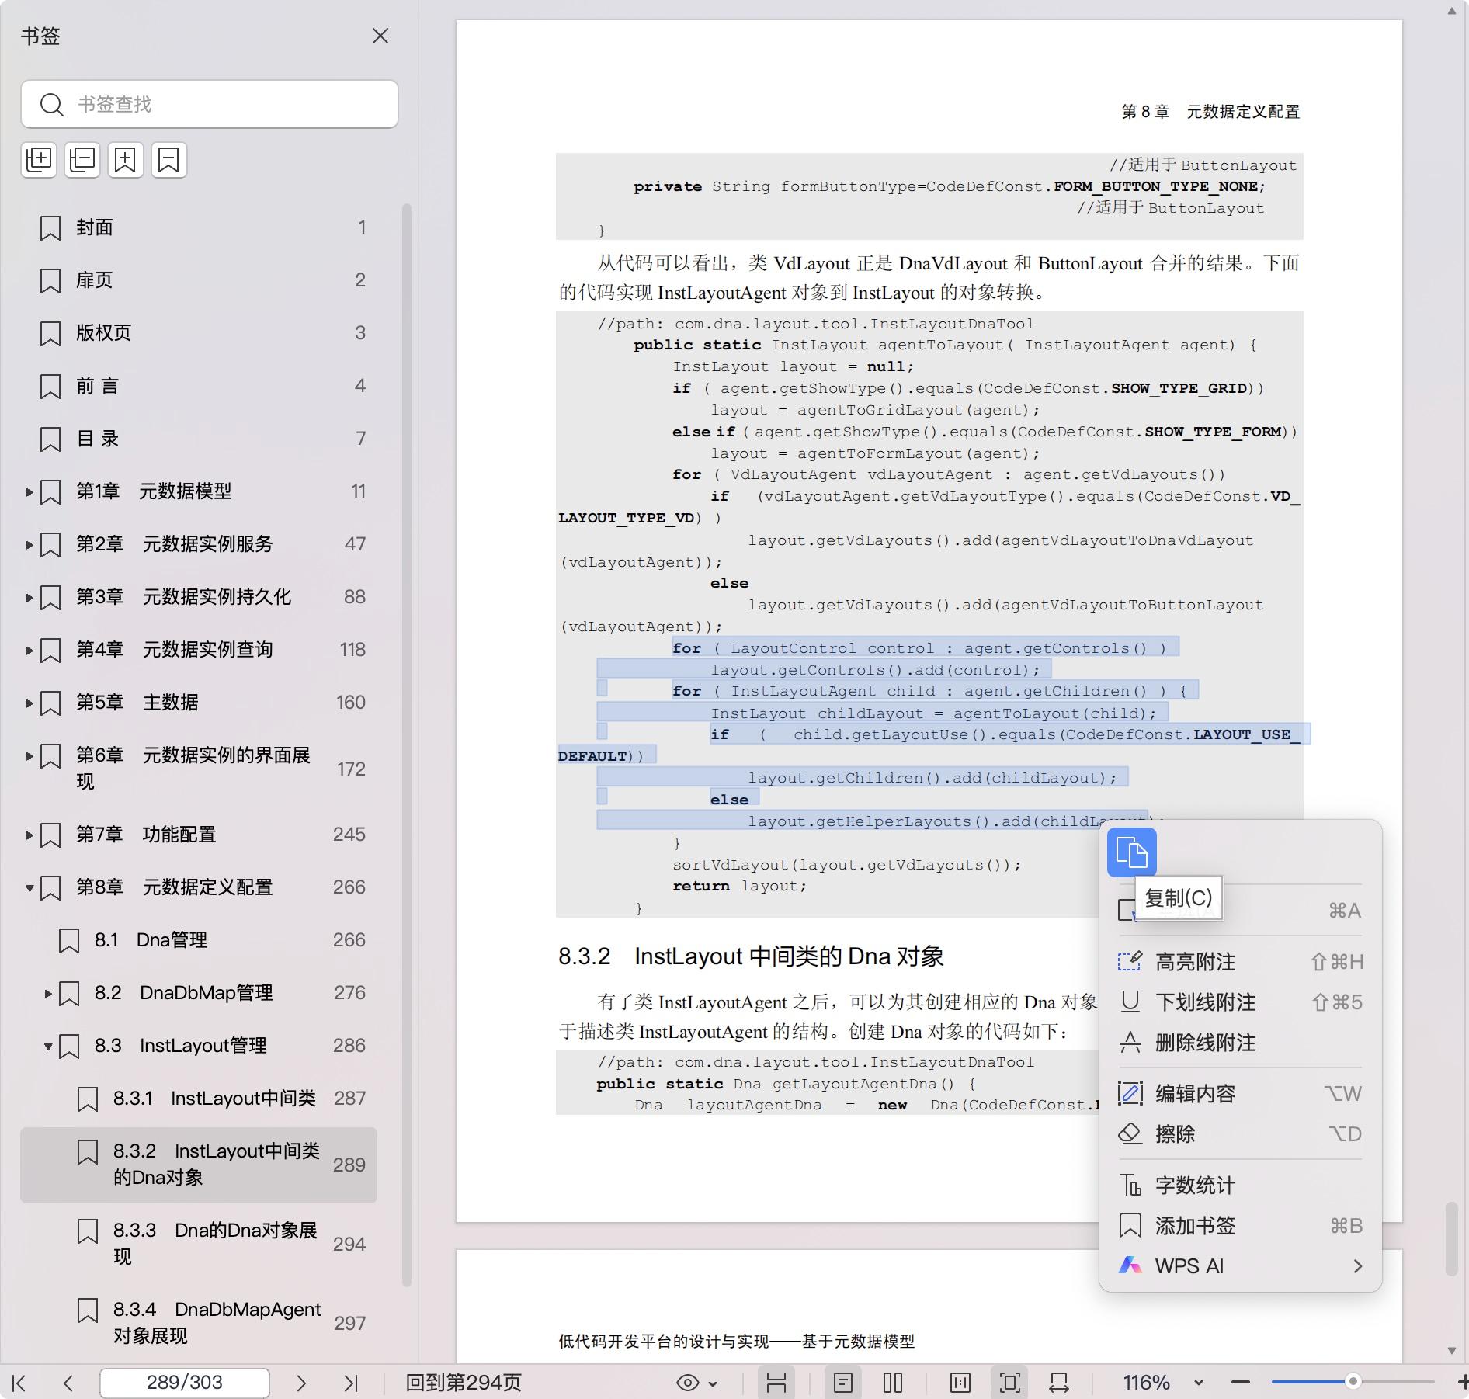Go to the next page
The width and height of the screenshot is (1469, 1399).
(x=301, y=1383)
